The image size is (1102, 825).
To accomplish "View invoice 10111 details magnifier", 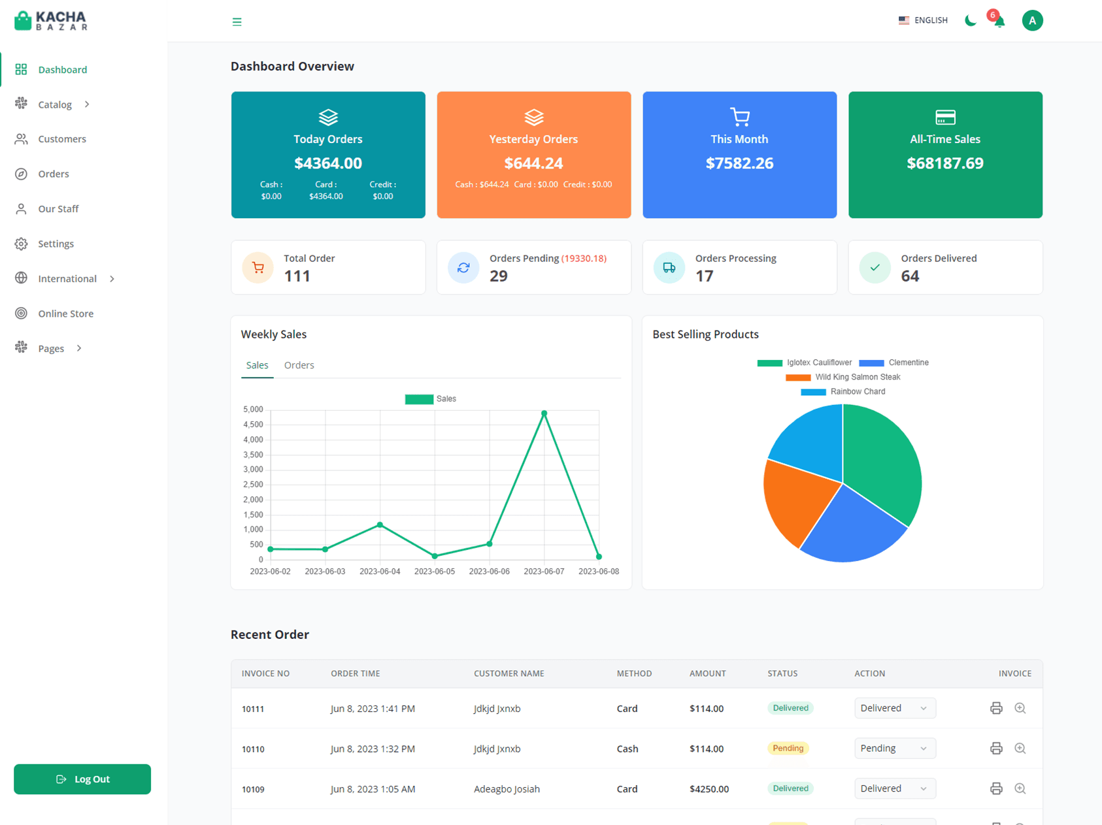I will pos(1020,708).
